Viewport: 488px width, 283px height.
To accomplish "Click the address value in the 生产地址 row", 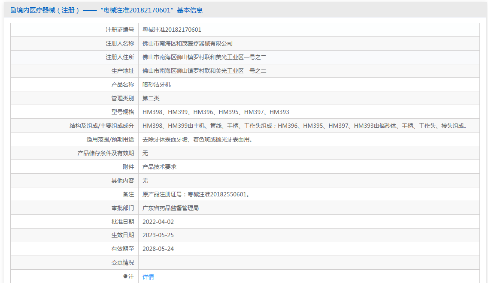I will [204, 71].
